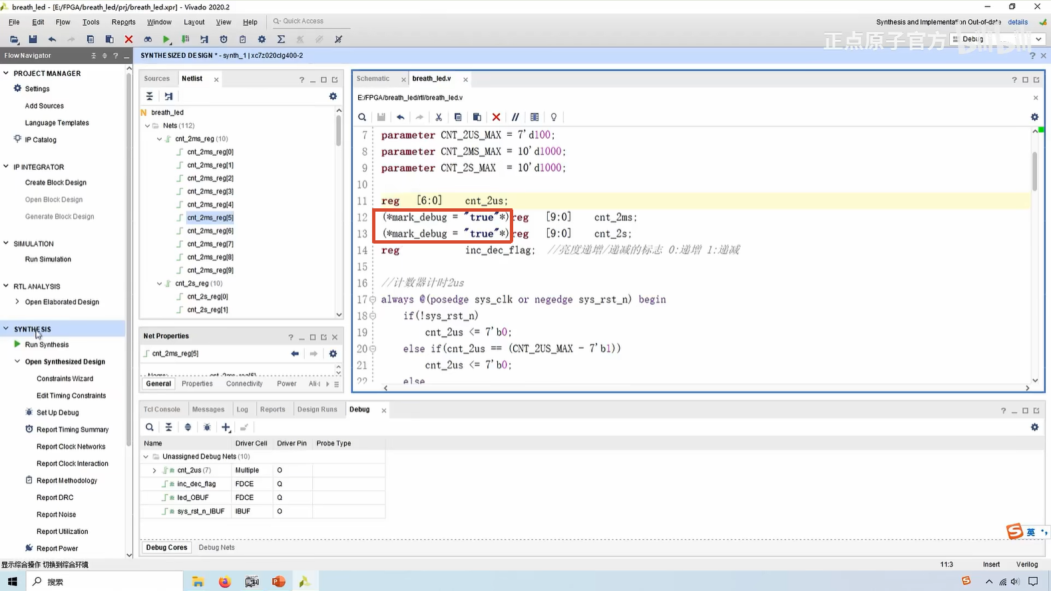Click Undo arrow in the editor toolbar

tap(400, 117)
